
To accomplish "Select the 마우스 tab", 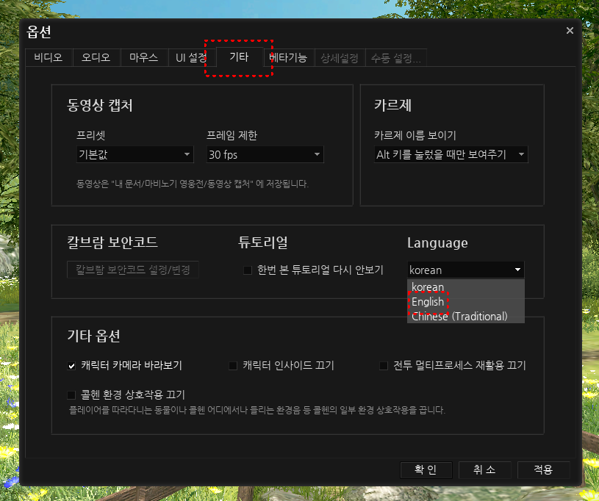I will [x=144, y=57].
